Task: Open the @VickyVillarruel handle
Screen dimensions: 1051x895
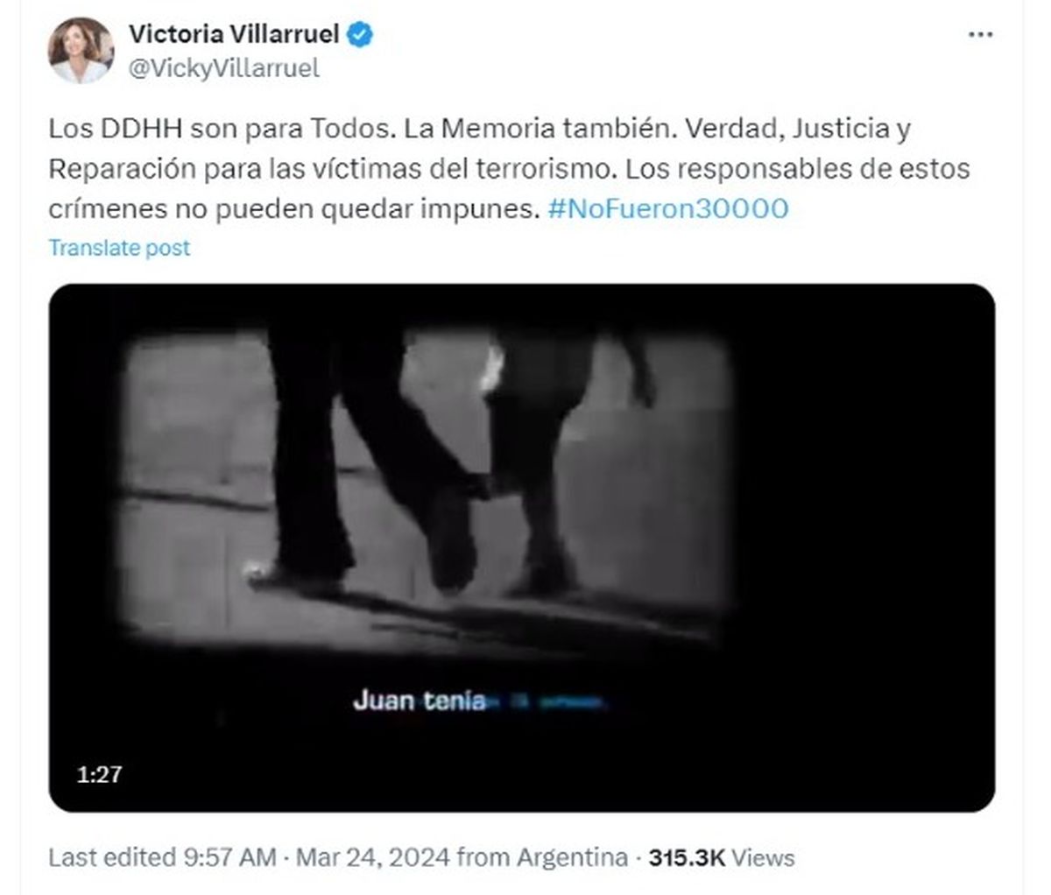Action: [224, 68]
